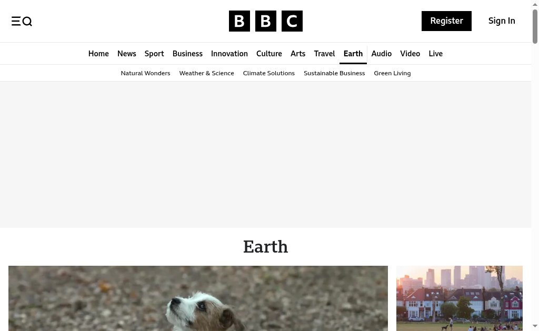Open the Arts section

[x=298, y=54]
